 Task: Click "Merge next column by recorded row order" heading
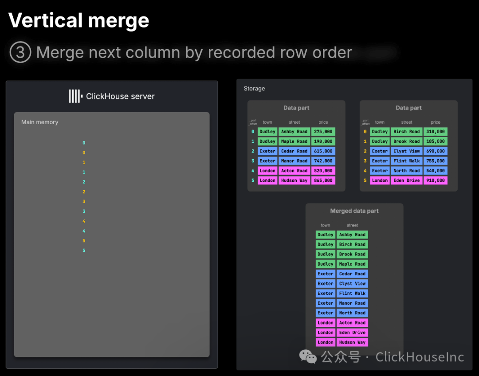194,52
